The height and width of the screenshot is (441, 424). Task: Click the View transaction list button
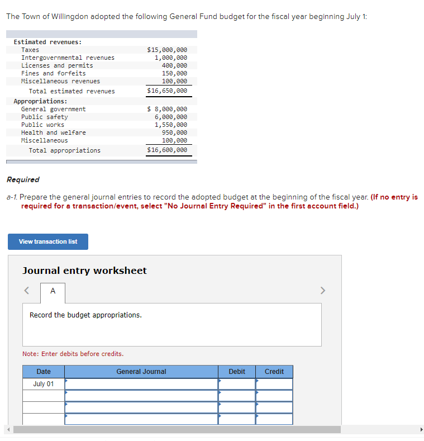48,241
